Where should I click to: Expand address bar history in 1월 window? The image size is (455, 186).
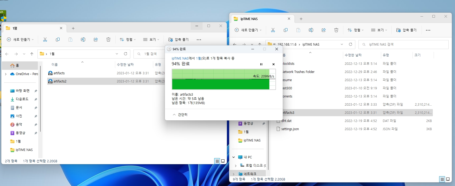117,54
